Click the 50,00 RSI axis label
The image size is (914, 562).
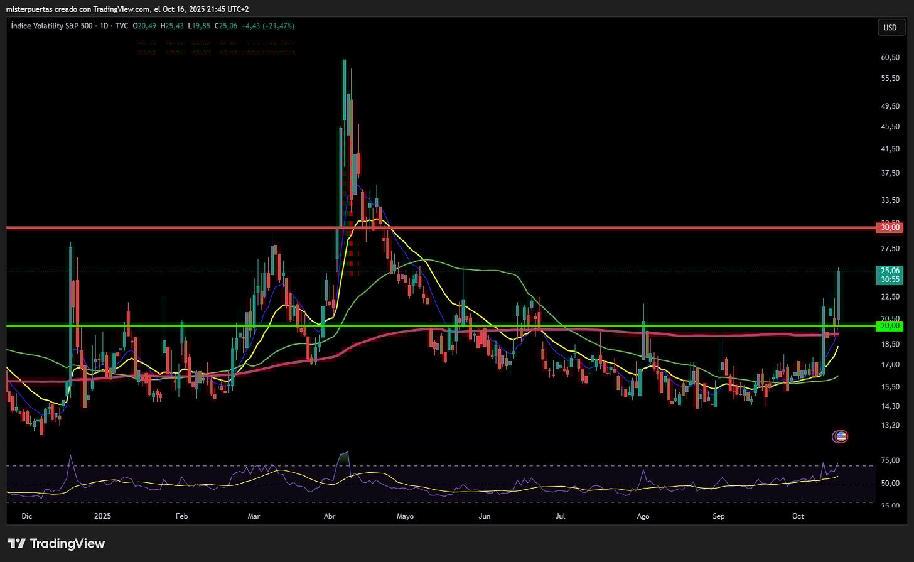pyautogui.click(x=890, y=483)
